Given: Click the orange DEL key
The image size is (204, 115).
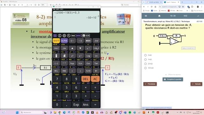Looking at the screenshot, I should pyautogui.click(x=86, y=79).
